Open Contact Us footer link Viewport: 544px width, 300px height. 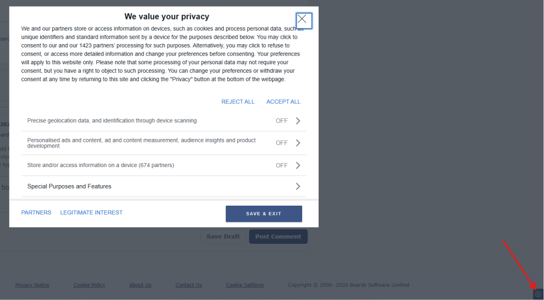click(x=188, y=285)
